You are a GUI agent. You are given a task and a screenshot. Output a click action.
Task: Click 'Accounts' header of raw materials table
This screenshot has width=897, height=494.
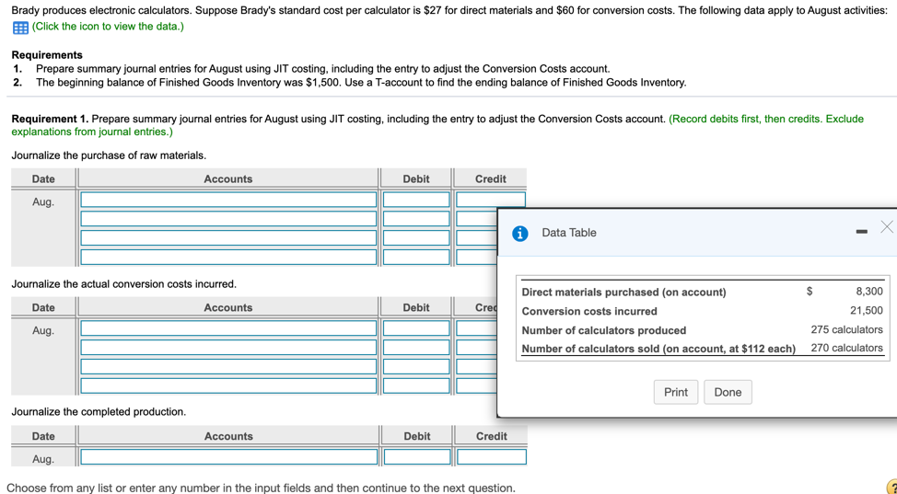click(x=227, y=179)
